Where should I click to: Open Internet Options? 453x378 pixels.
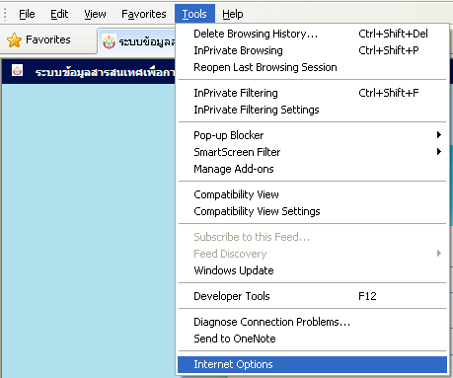click(x=312, y=364)
